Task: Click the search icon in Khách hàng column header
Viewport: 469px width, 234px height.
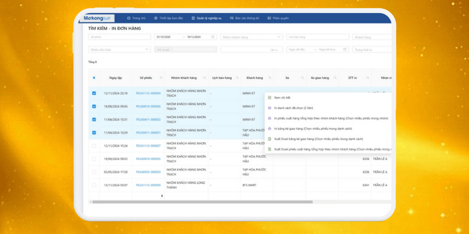Action: [x=269, y=78]
